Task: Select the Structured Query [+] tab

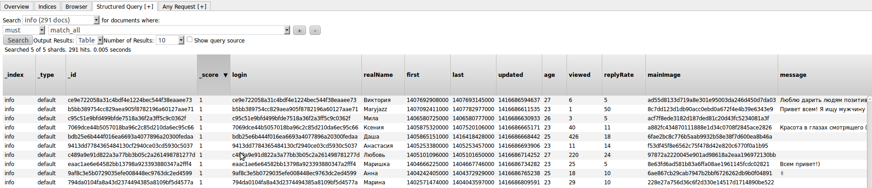Action: coord(125,6)
